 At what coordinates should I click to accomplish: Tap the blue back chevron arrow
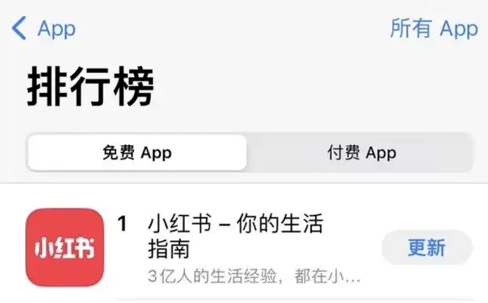tap(19, 28)
